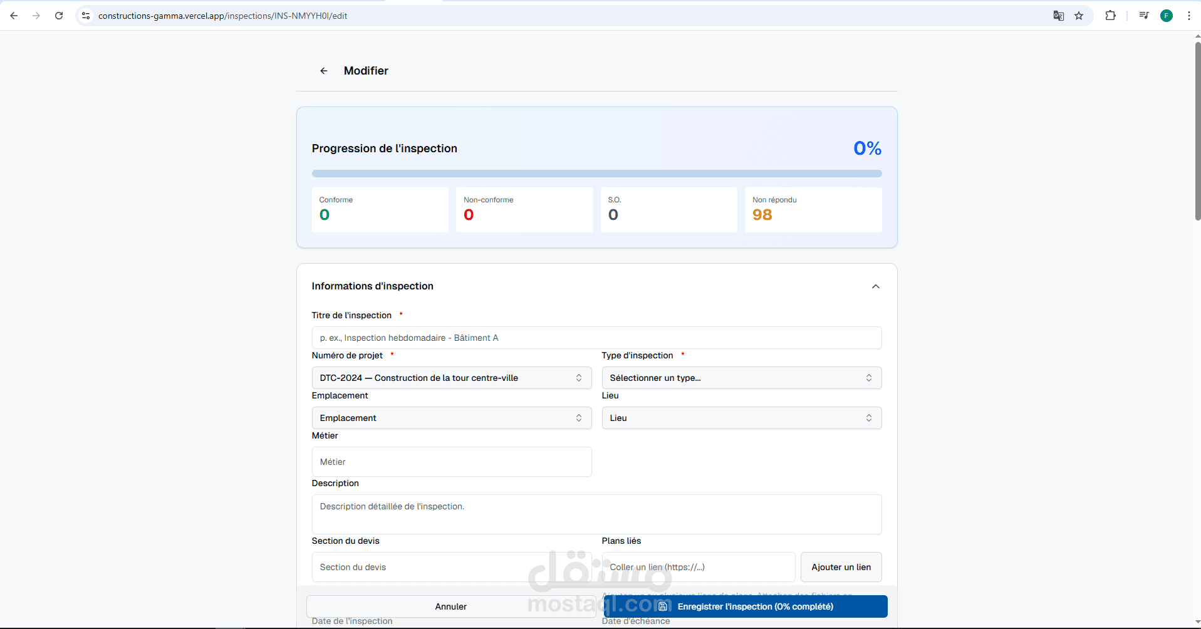Click the Section du devis input field
The image size is (1201, 629).
click(x=452, y=567)
